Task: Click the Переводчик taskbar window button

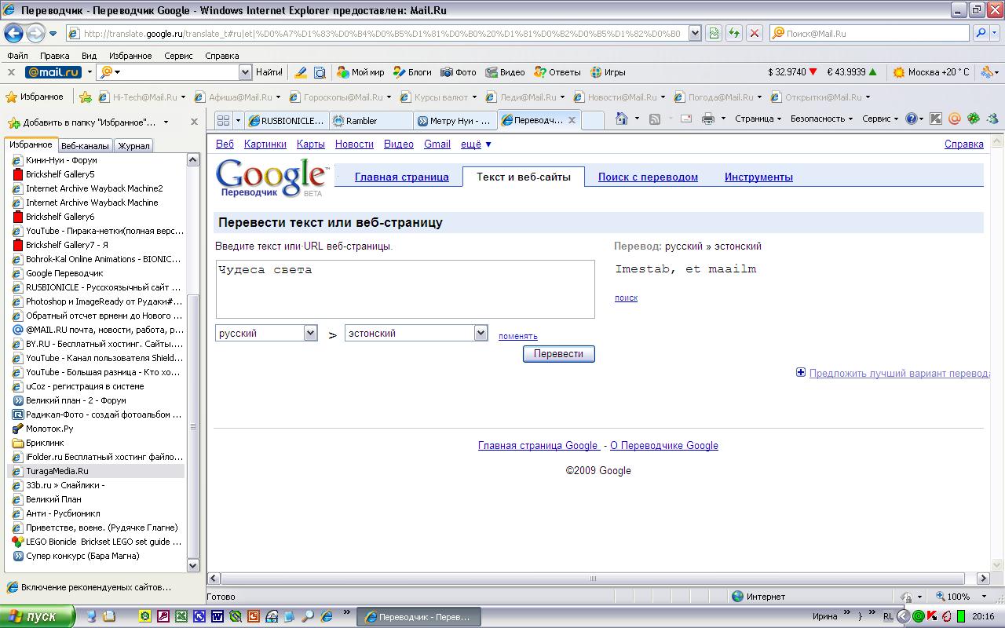Action: 418,617
